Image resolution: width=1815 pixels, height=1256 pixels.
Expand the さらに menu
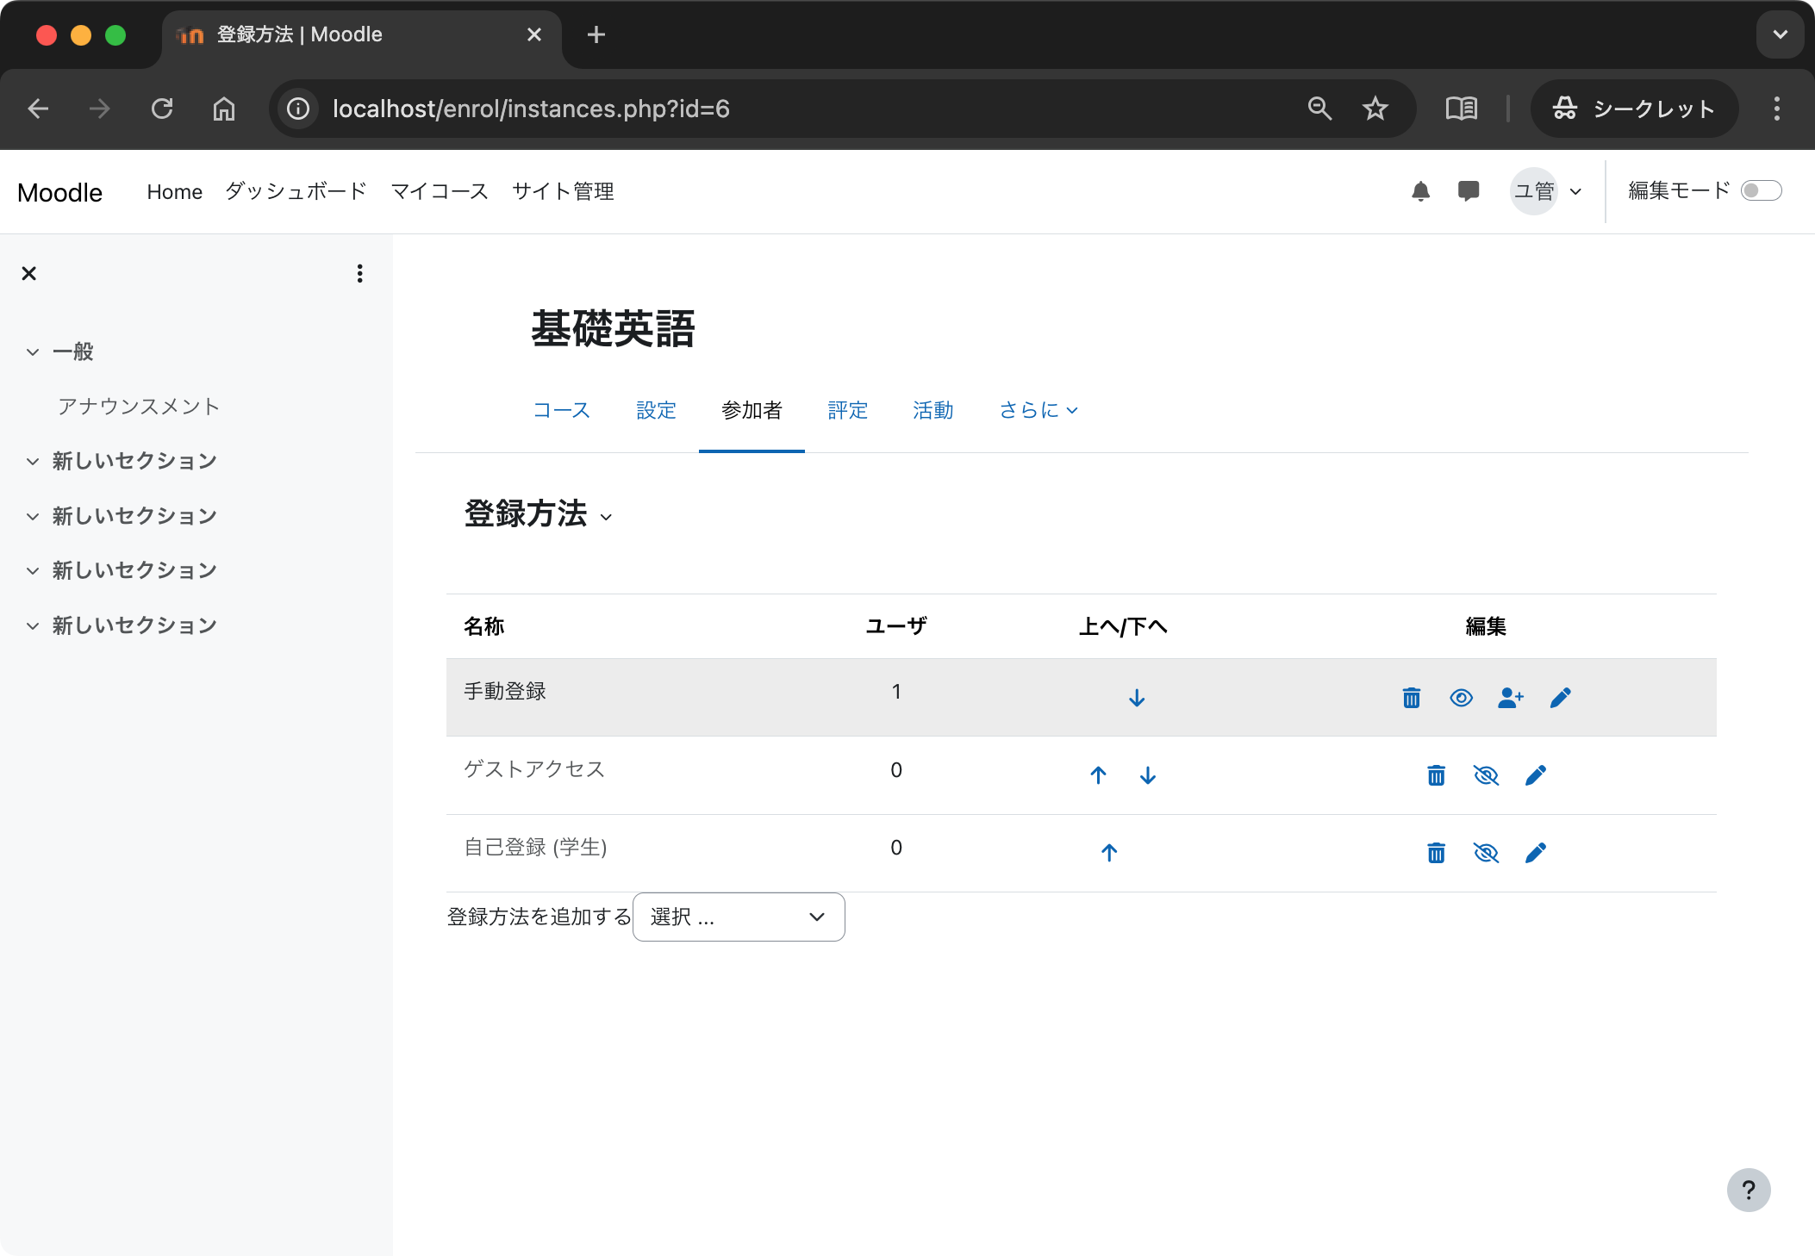click(1038, 411)
